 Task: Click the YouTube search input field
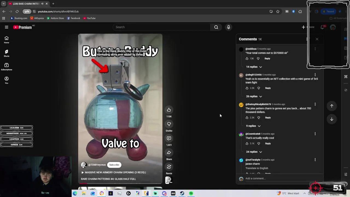(x=161, y=27)
